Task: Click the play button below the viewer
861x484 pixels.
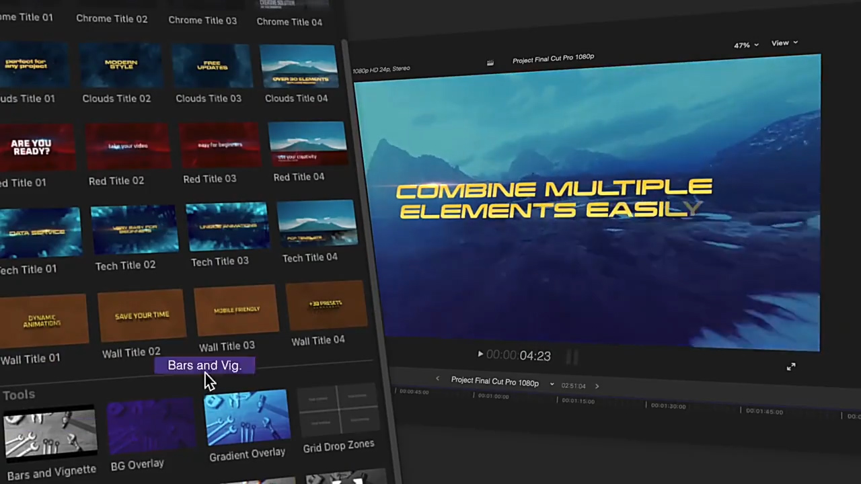Action: click(480, 354)
